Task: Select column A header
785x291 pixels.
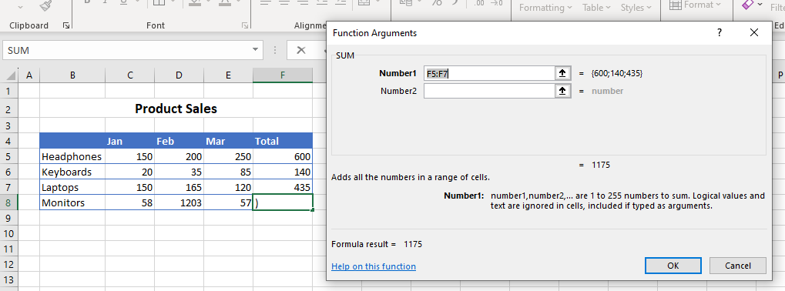Action: point(29,75)
